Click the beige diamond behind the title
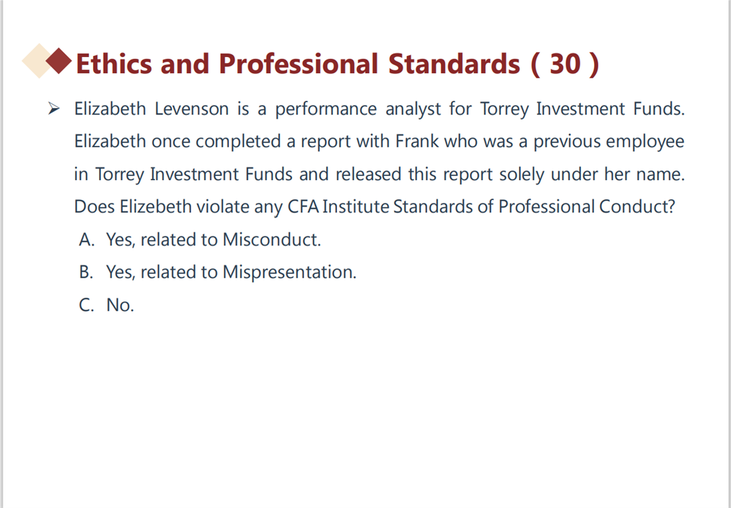 coord(39,61)
